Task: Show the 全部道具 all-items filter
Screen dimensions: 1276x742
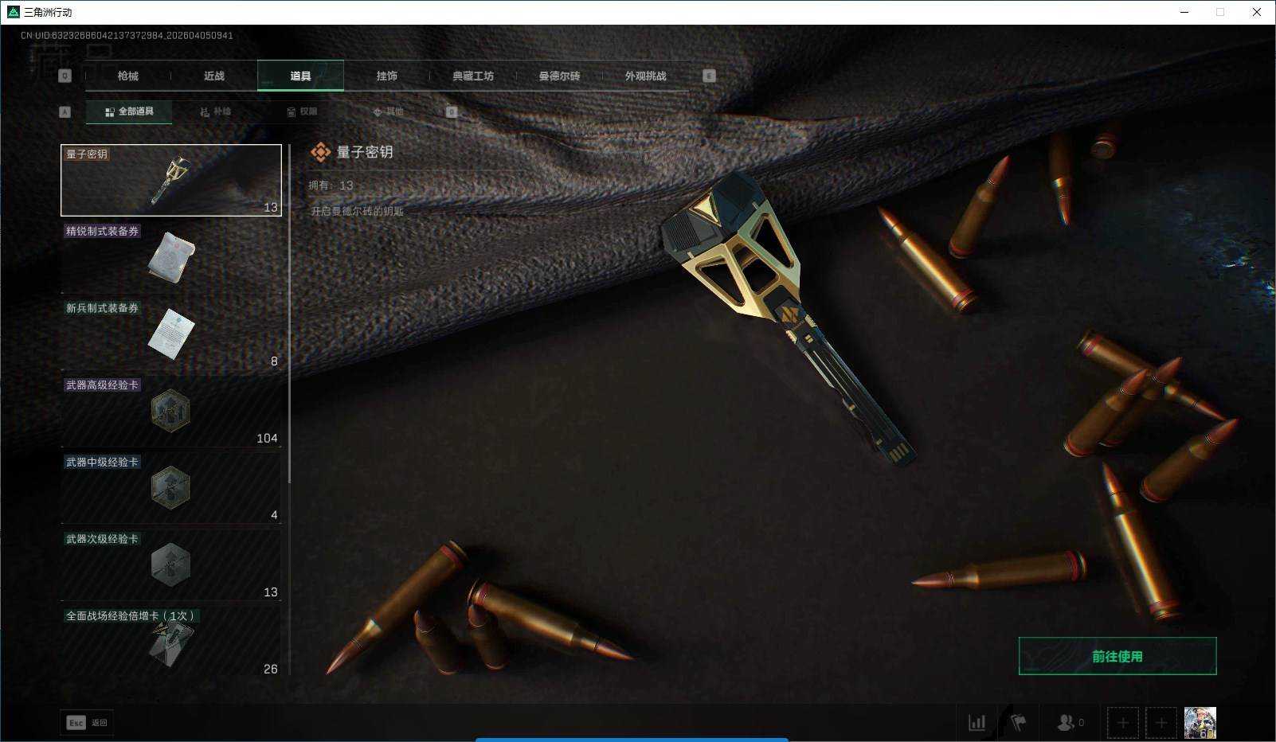Action: coord(129,111)
